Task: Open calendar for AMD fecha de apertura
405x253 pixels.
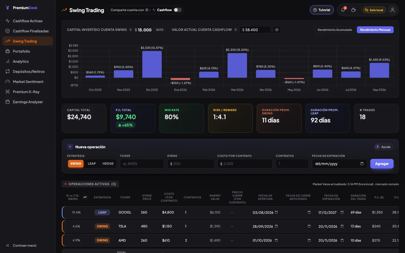Action: click(276, 240)
